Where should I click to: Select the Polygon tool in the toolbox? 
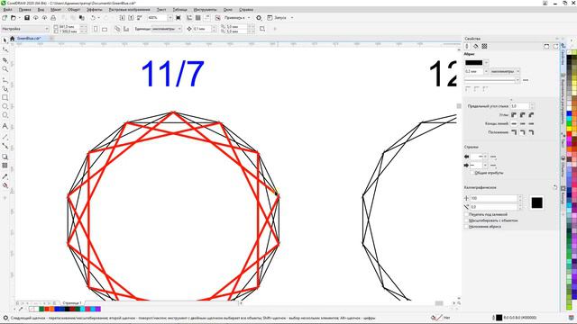point(5,115)
